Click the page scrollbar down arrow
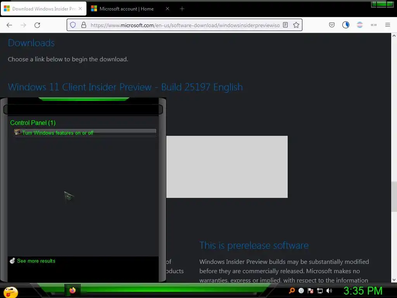Screen dimensions: 397x298 pos(394,280)
